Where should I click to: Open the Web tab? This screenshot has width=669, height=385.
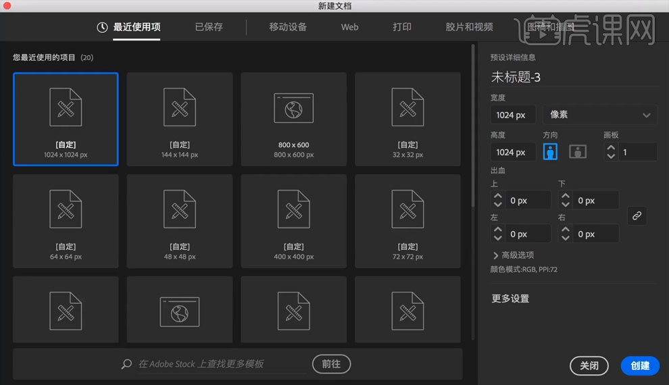click(349, 27)
